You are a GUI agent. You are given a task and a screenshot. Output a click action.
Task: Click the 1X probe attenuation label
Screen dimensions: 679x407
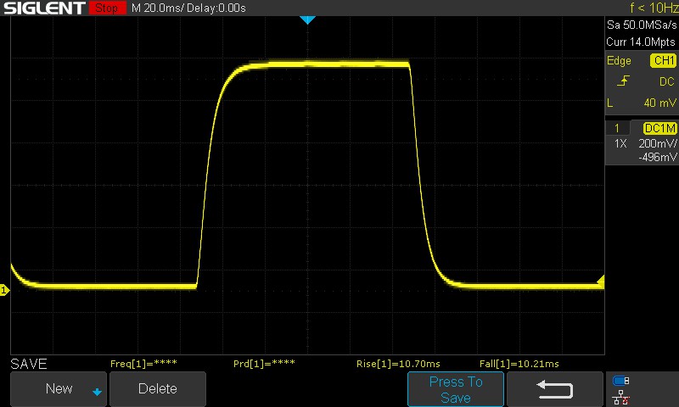[620, 143]
